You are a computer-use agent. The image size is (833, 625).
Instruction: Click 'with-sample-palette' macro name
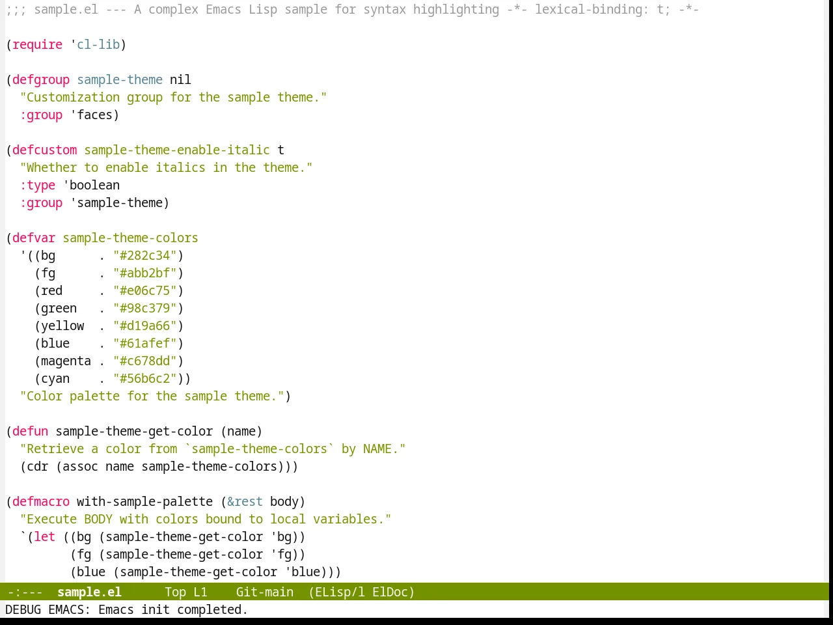click(x=144, y=501)
